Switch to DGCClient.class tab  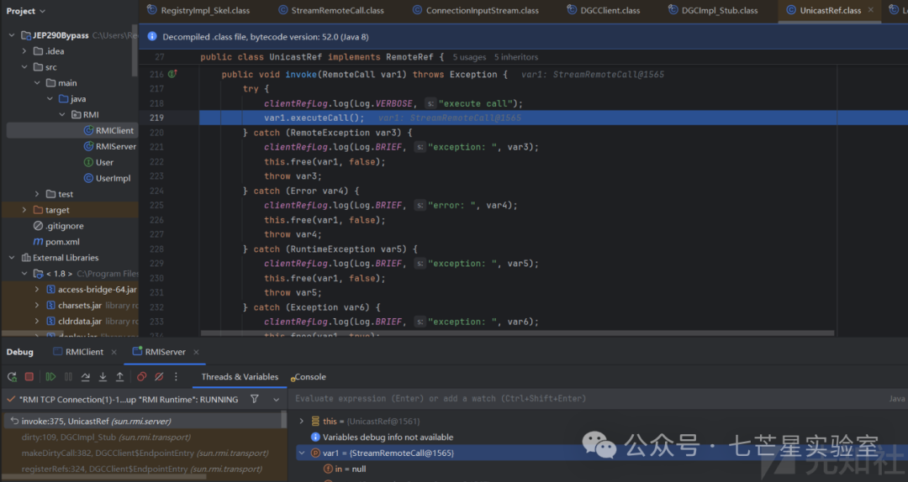(604, 10)
